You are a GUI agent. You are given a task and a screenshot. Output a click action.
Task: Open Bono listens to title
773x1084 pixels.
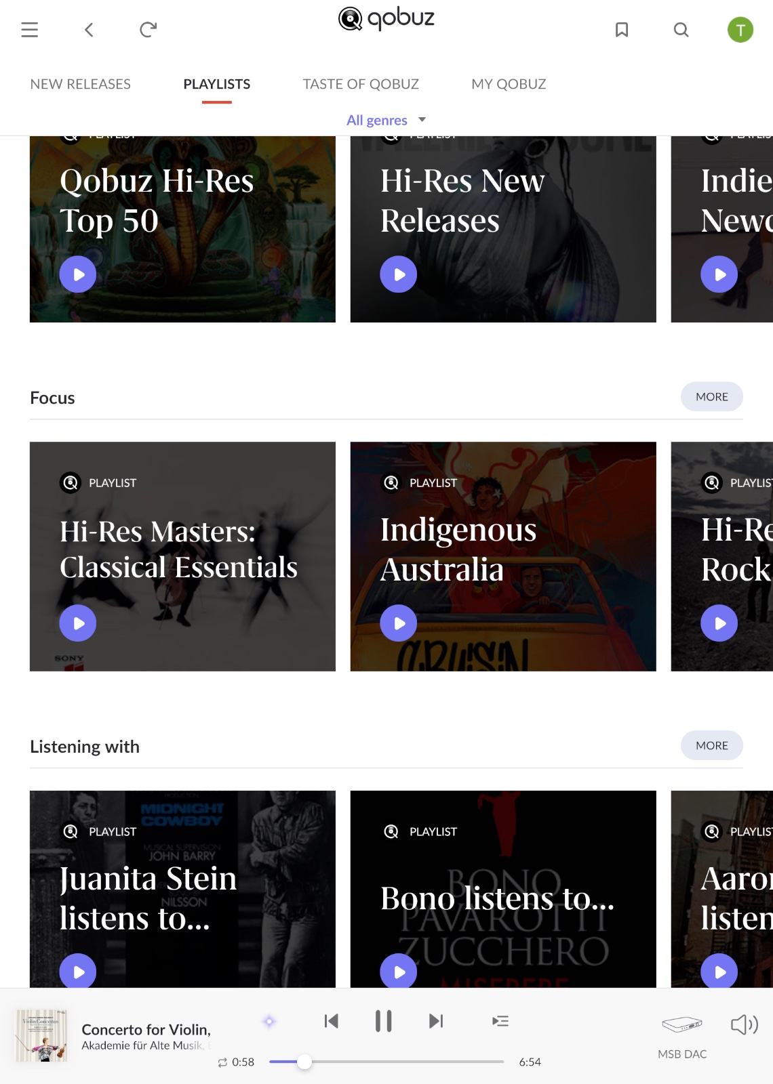(497, 898)
